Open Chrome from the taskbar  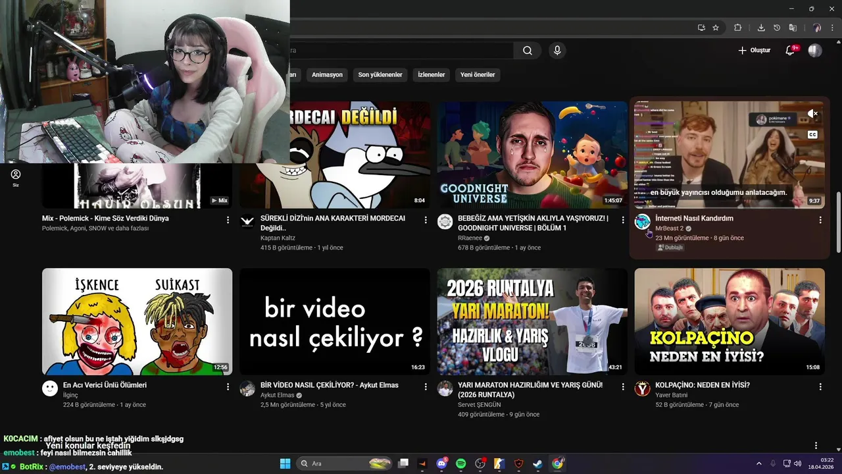[557, 463]
